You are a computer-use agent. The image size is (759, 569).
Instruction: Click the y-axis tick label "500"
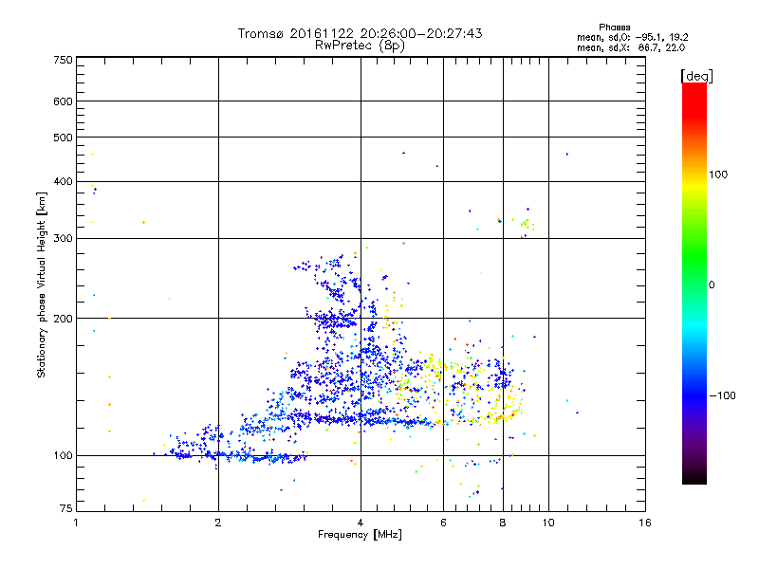click(64, 138)
